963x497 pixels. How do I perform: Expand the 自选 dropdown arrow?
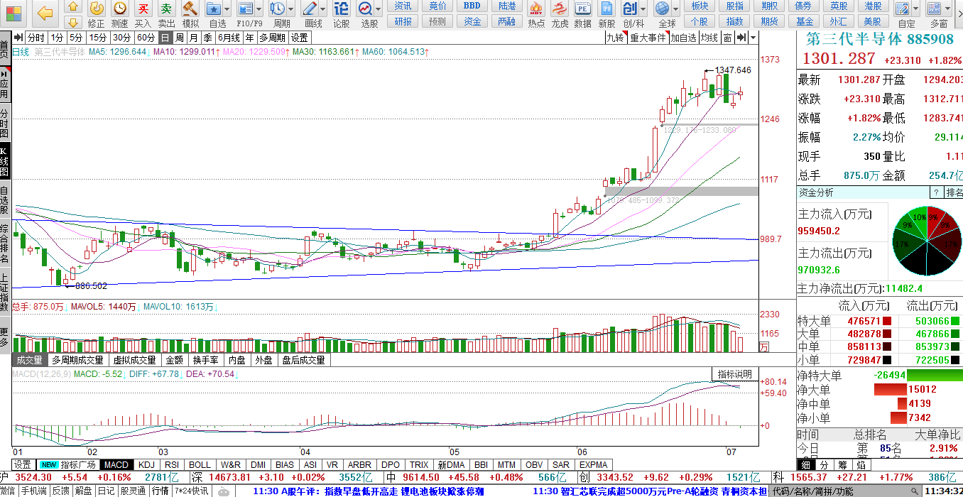click(227, 9)
